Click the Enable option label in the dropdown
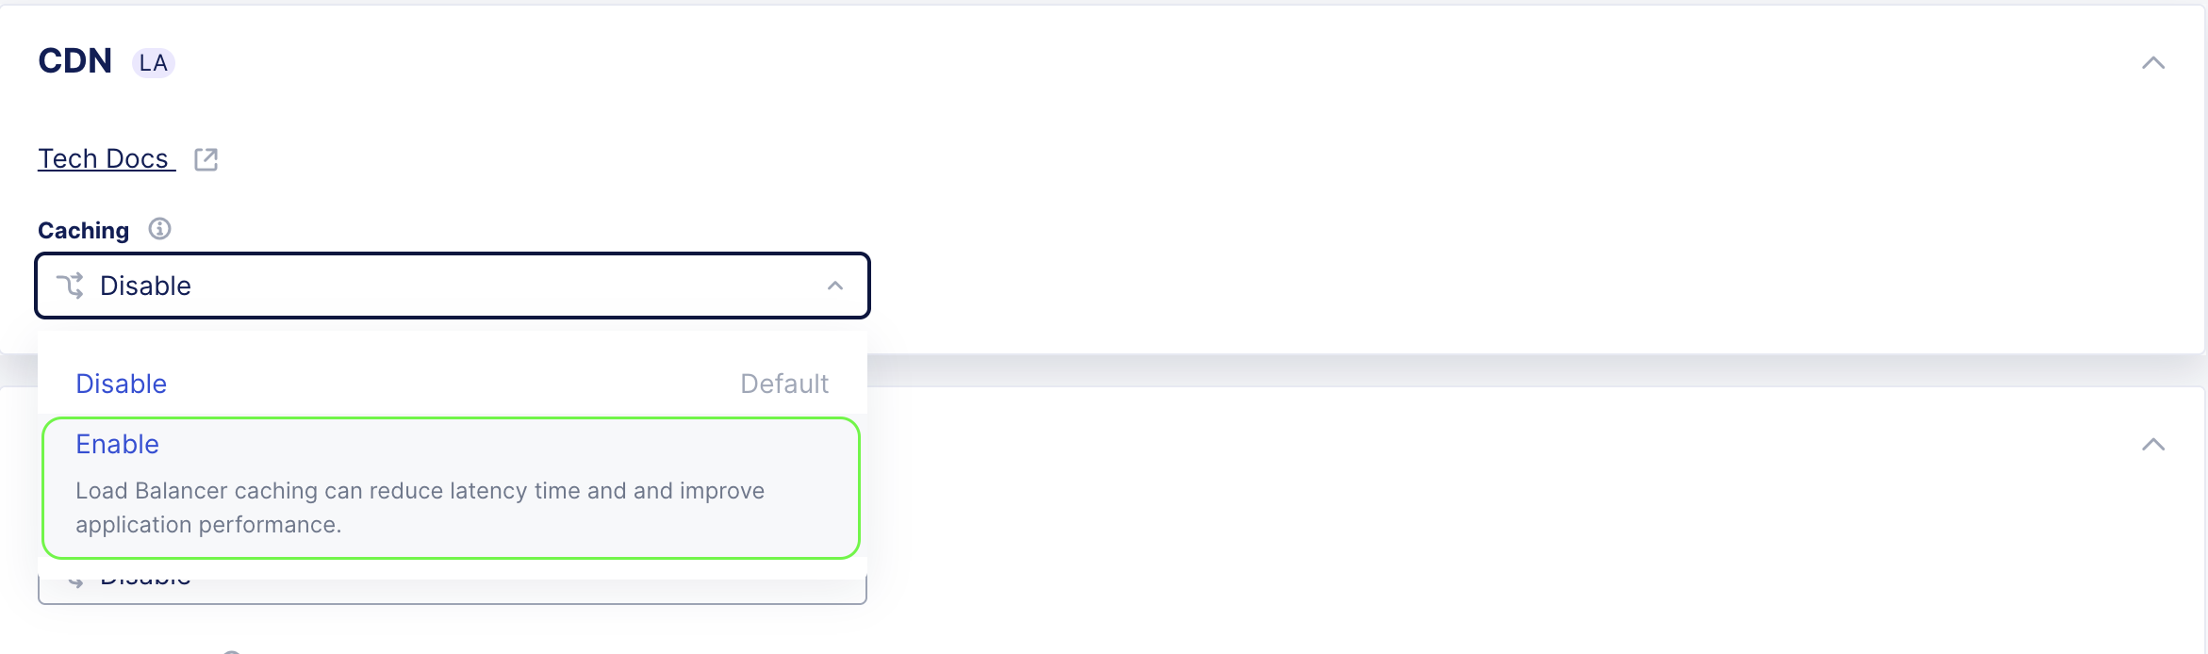2208x654 pixels. coord(117,443)
